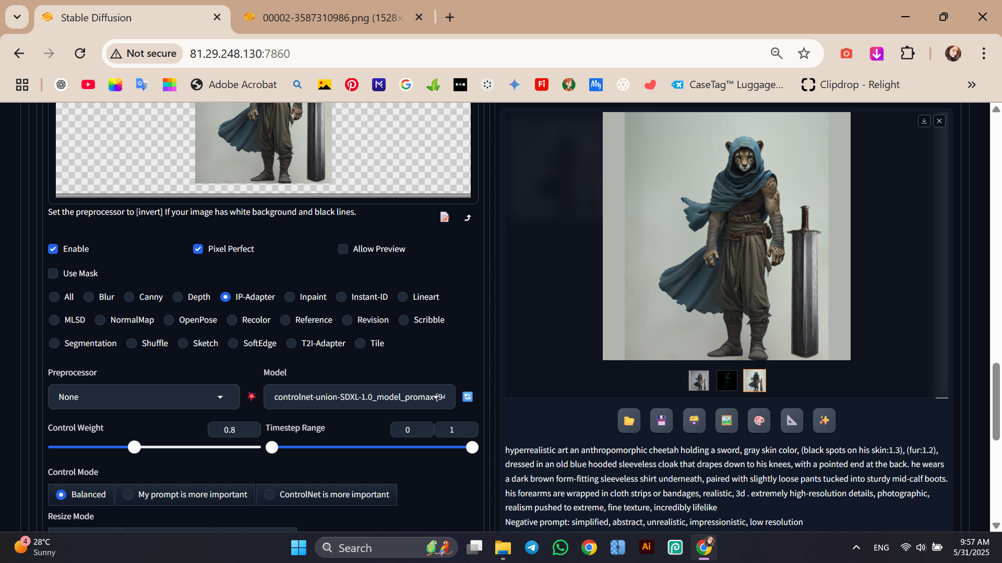Send image to img2img with picture frame icon
Screen dimensions: 1002x563
tap(726, 421)
